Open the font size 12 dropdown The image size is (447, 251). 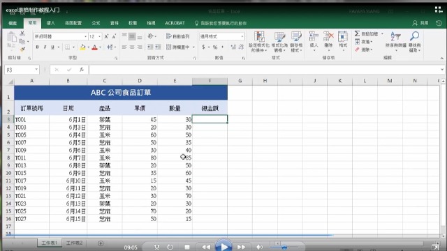99,36
